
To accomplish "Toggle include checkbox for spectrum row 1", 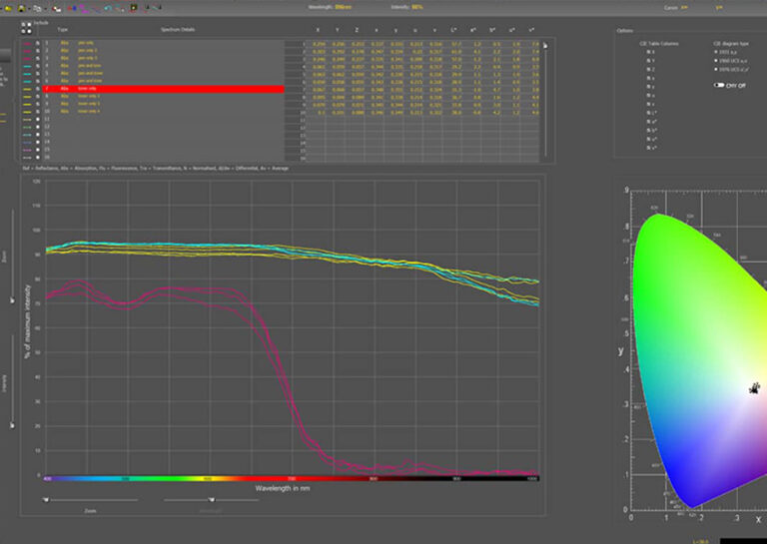I will click(x=39, y=44).
